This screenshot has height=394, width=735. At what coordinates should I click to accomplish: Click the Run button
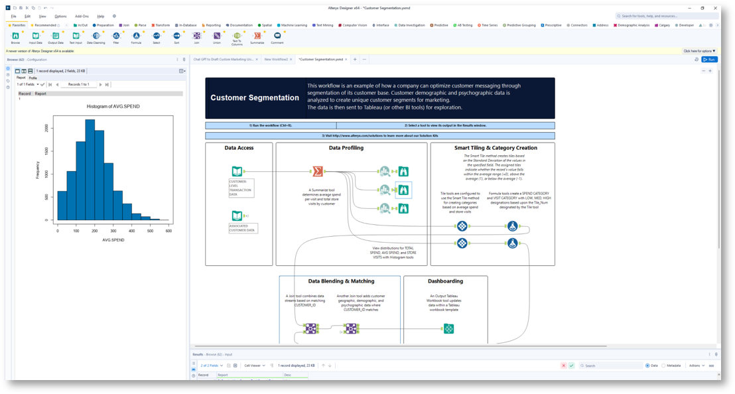tap(709, 59)
